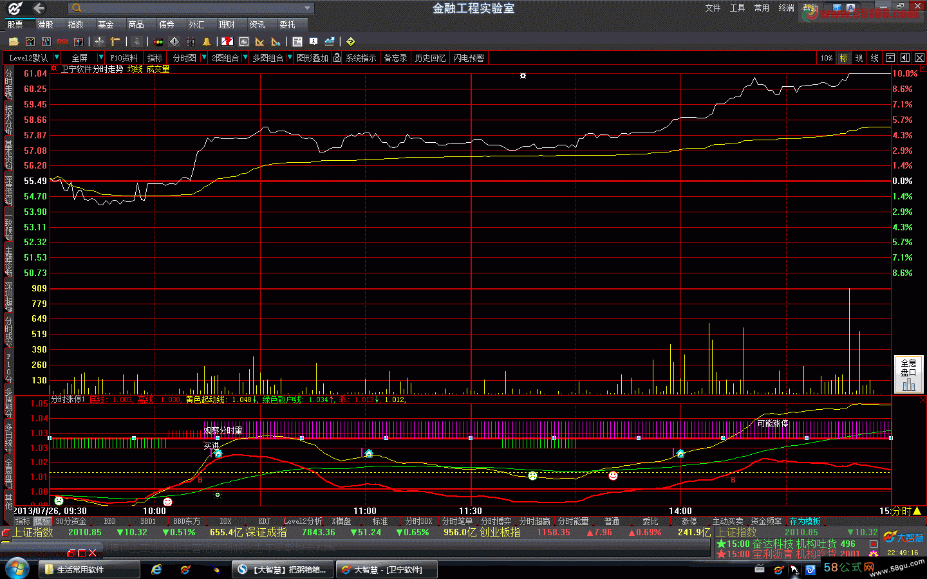This screenshot has height=579, width=927.
Task: Click the calculator-style panel icon
Action: (297, 41)
